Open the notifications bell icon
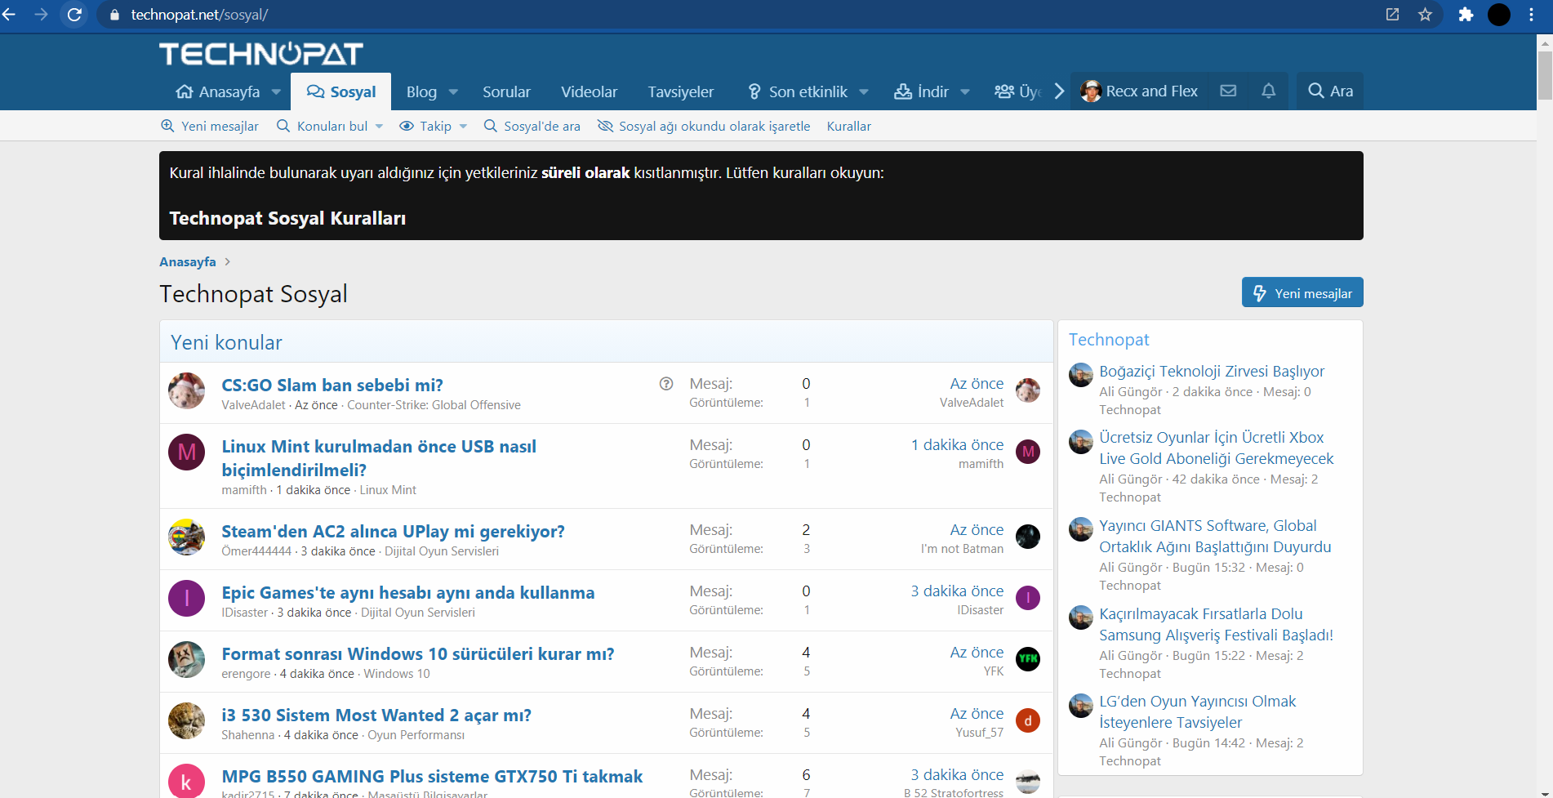The width and height of the screenshot is (1553, 798). (1268, 91)
